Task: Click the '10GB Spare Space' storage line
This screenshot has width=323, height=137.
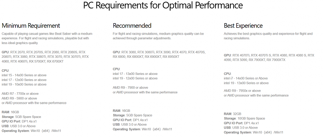Action: coord(245,119)
